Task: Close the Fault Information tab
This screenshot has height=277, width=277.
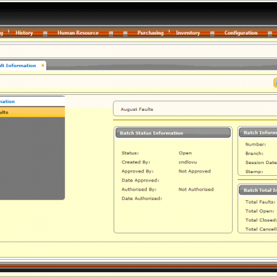Action: 43,66
